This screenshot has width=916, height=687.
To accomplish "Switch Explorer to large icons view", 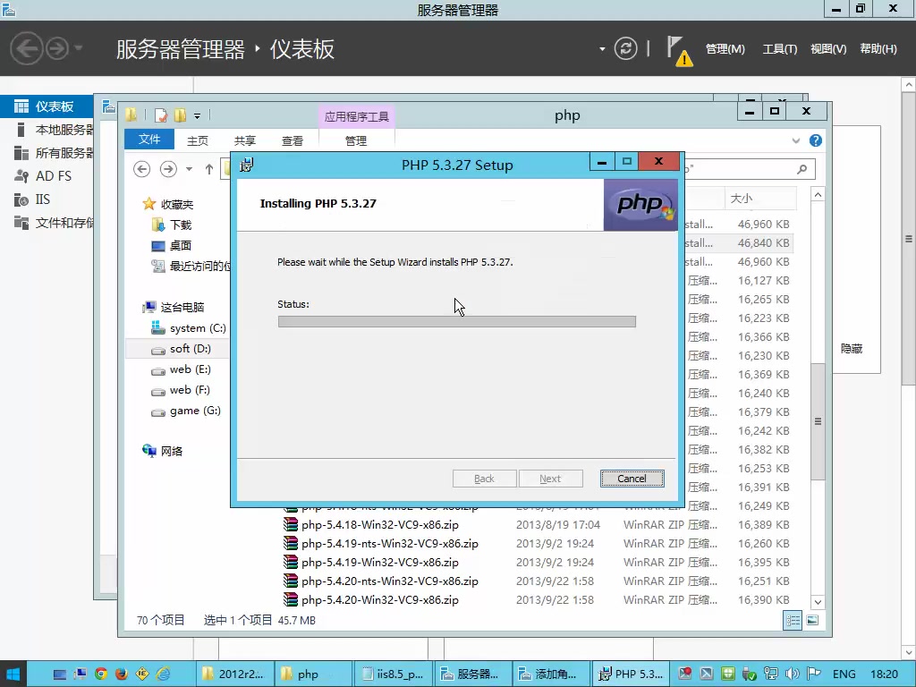I will tap(812, 621).
